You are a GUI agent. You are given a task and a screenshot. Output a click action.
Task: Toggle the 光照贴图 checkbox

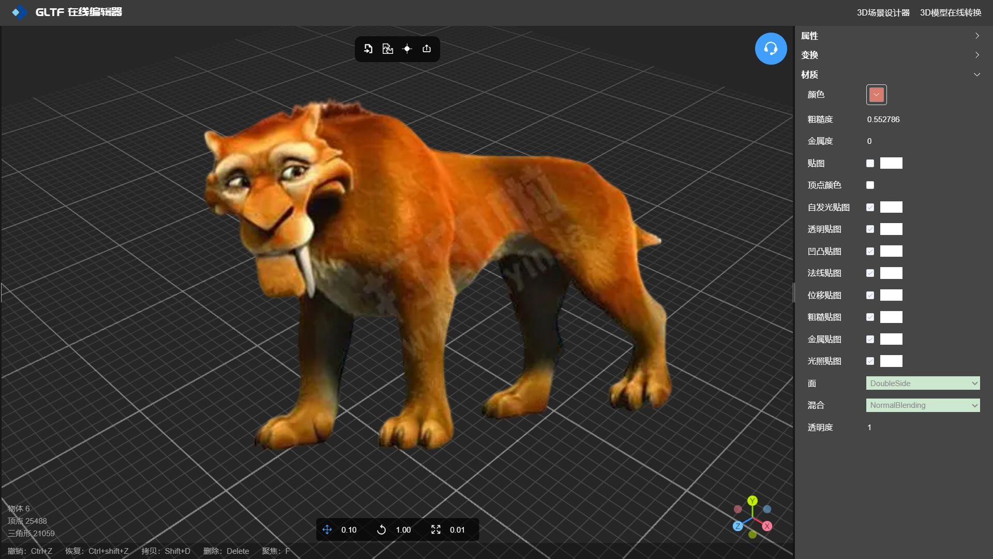(x=870, y=361)
